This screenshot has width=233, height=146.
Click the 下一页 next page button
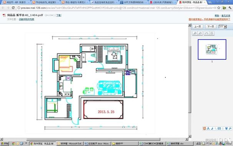pos(211,27)
